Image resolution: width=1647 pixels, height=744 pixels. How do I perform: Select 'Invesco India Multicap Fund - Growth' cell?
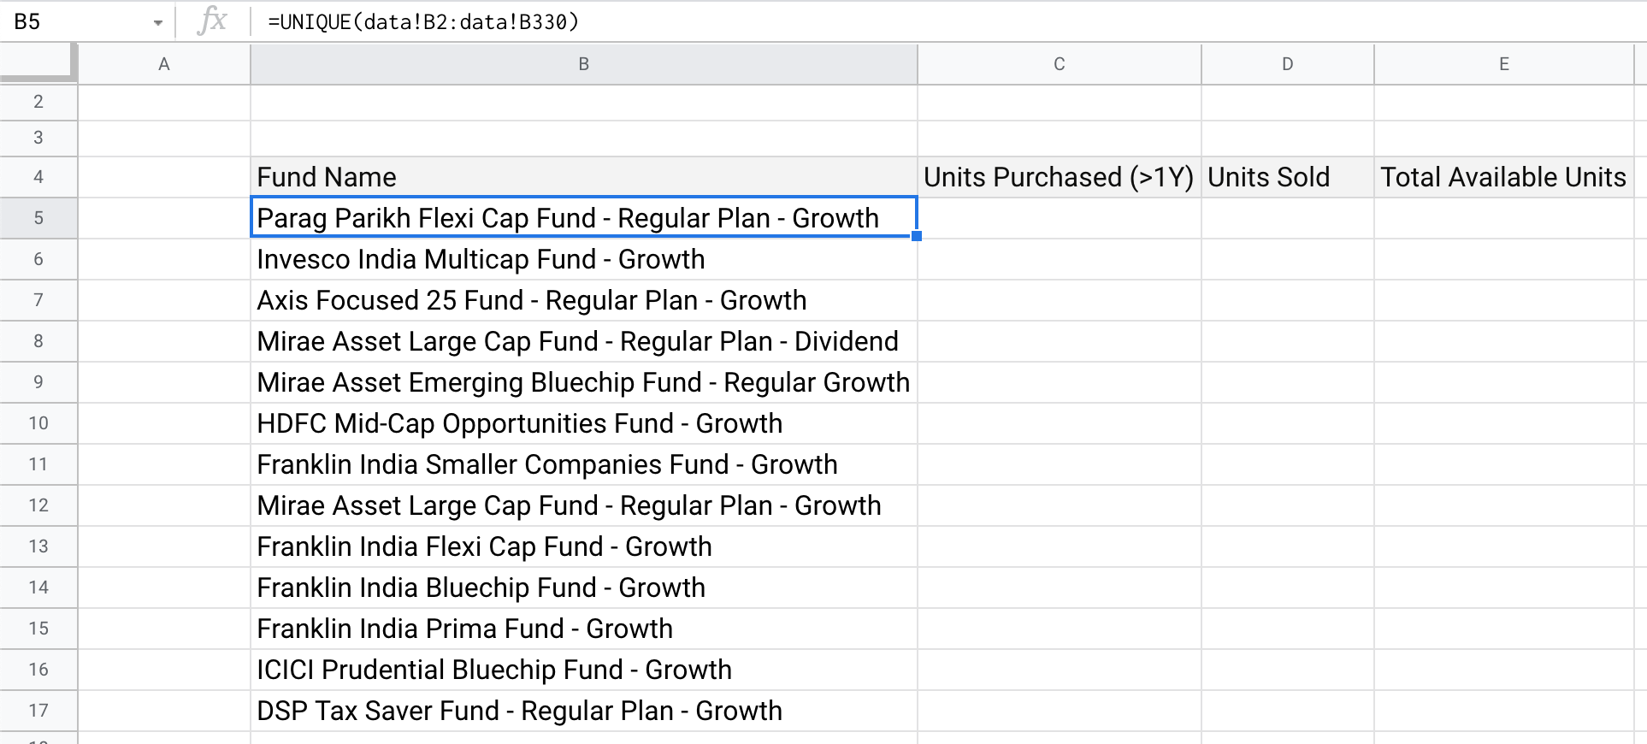point(584,259)
